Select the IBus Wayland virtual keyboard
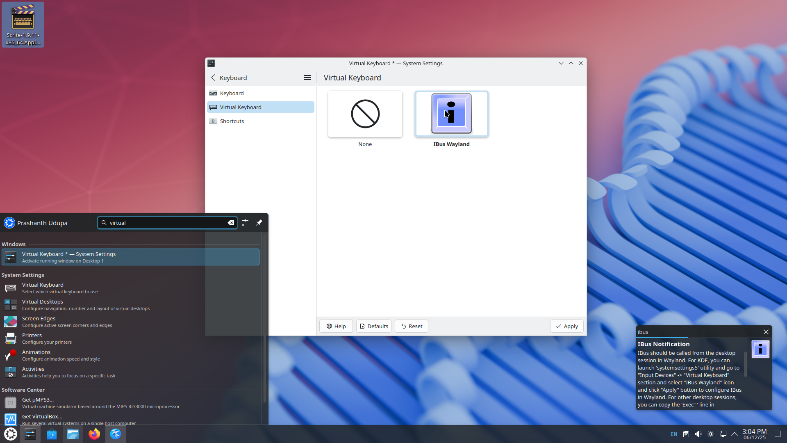Viewport: 787px width, 443px height. pos(451,114)
